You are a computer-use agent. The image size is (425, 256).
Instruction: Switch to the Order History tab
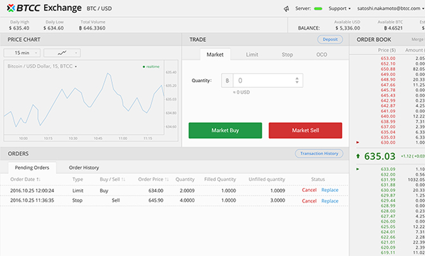[84, 168]
